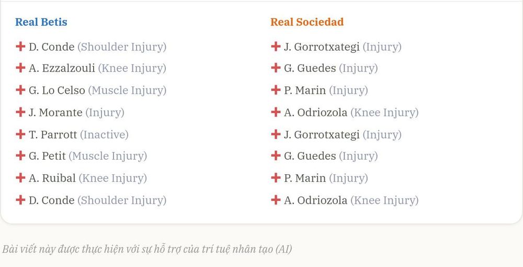Click the injury icon next to G. Petit
The height and width of the screenshot is (267, 523).
point(20,155)
